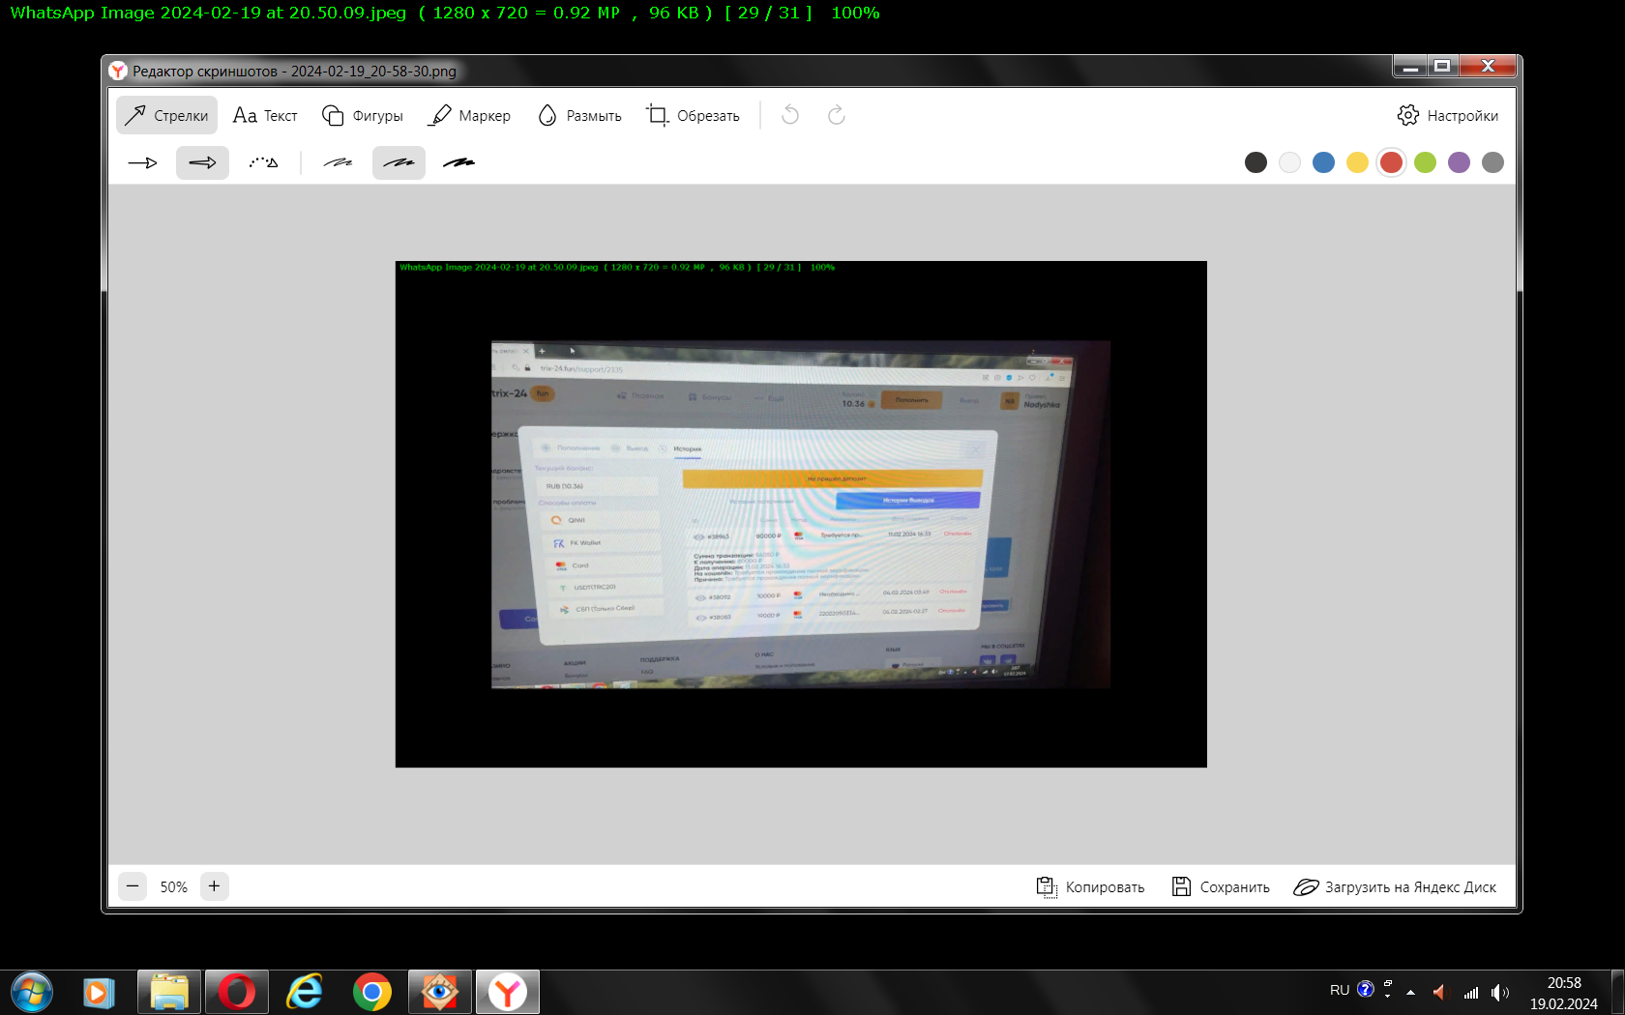Screen dimensions: 1625x1015
Task: Select the thick line thickness
Action: 459,162
